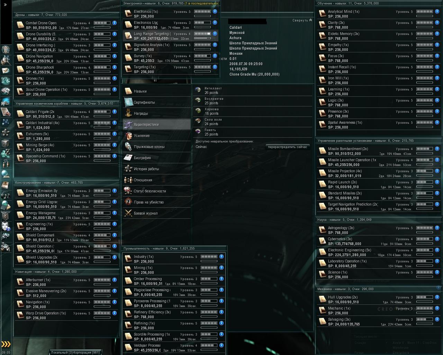443x355 pixels.
Task: Open the help face icon
Action: pyautogui.click(x=6, y=226)
